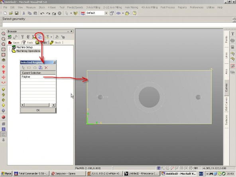Save the file with the diskette icon
Viewport: 236px width, 177px height.
tap(17, 13)
